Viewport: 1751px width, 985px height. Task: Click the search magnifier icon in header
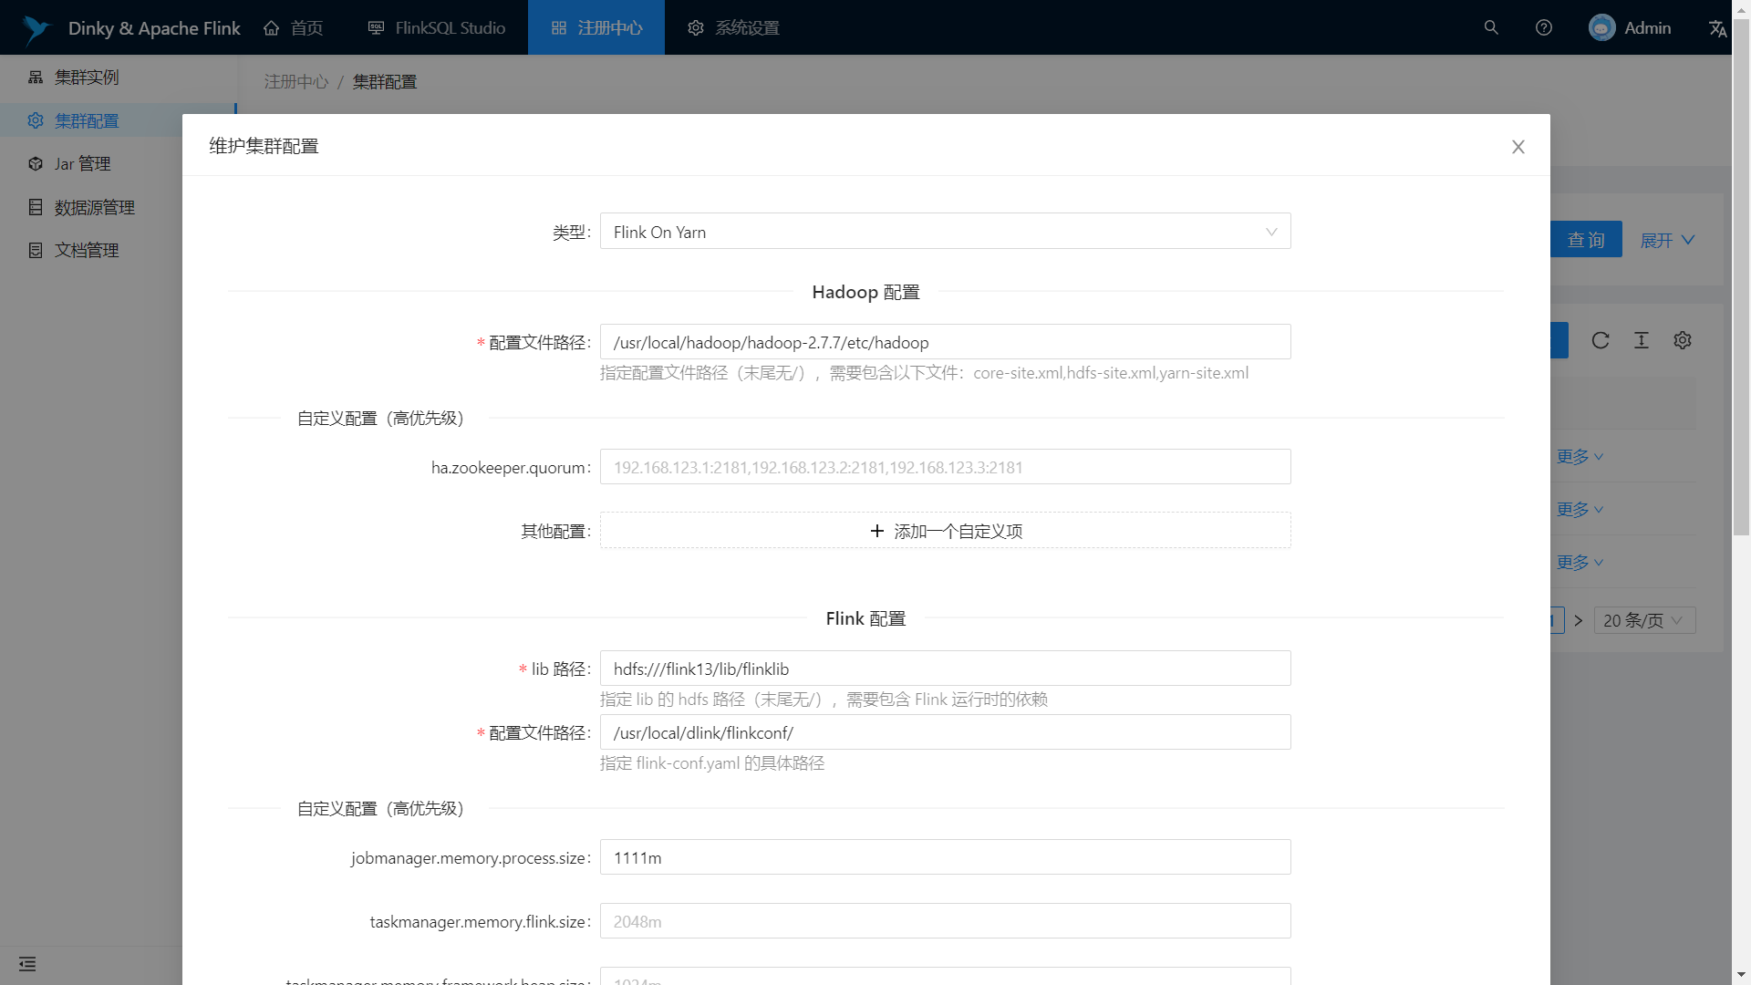[1491, 27]
